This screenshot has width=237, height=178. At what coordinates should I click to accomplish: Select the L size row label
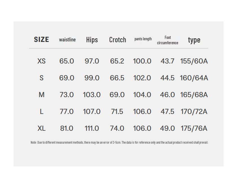[x=41, y=112]
